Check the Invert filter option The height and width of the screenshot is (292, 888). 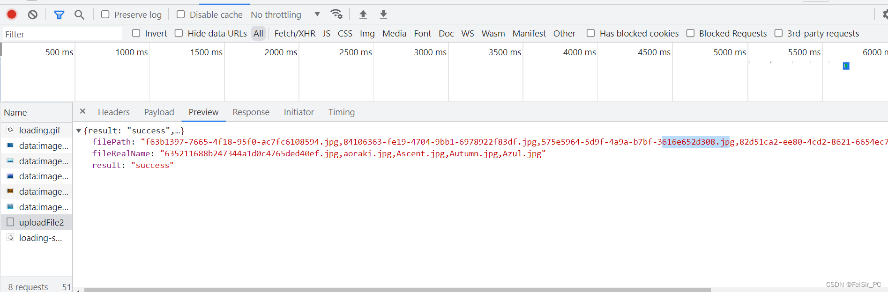(x=136, y=33)
